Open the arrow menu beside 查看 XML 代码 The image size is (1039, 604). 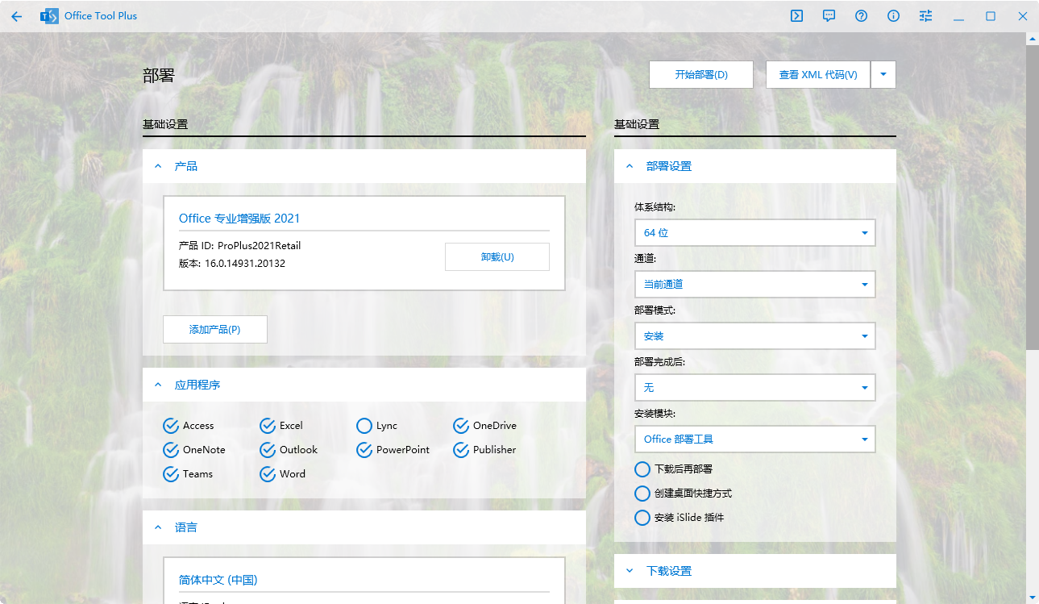[883, 75]
